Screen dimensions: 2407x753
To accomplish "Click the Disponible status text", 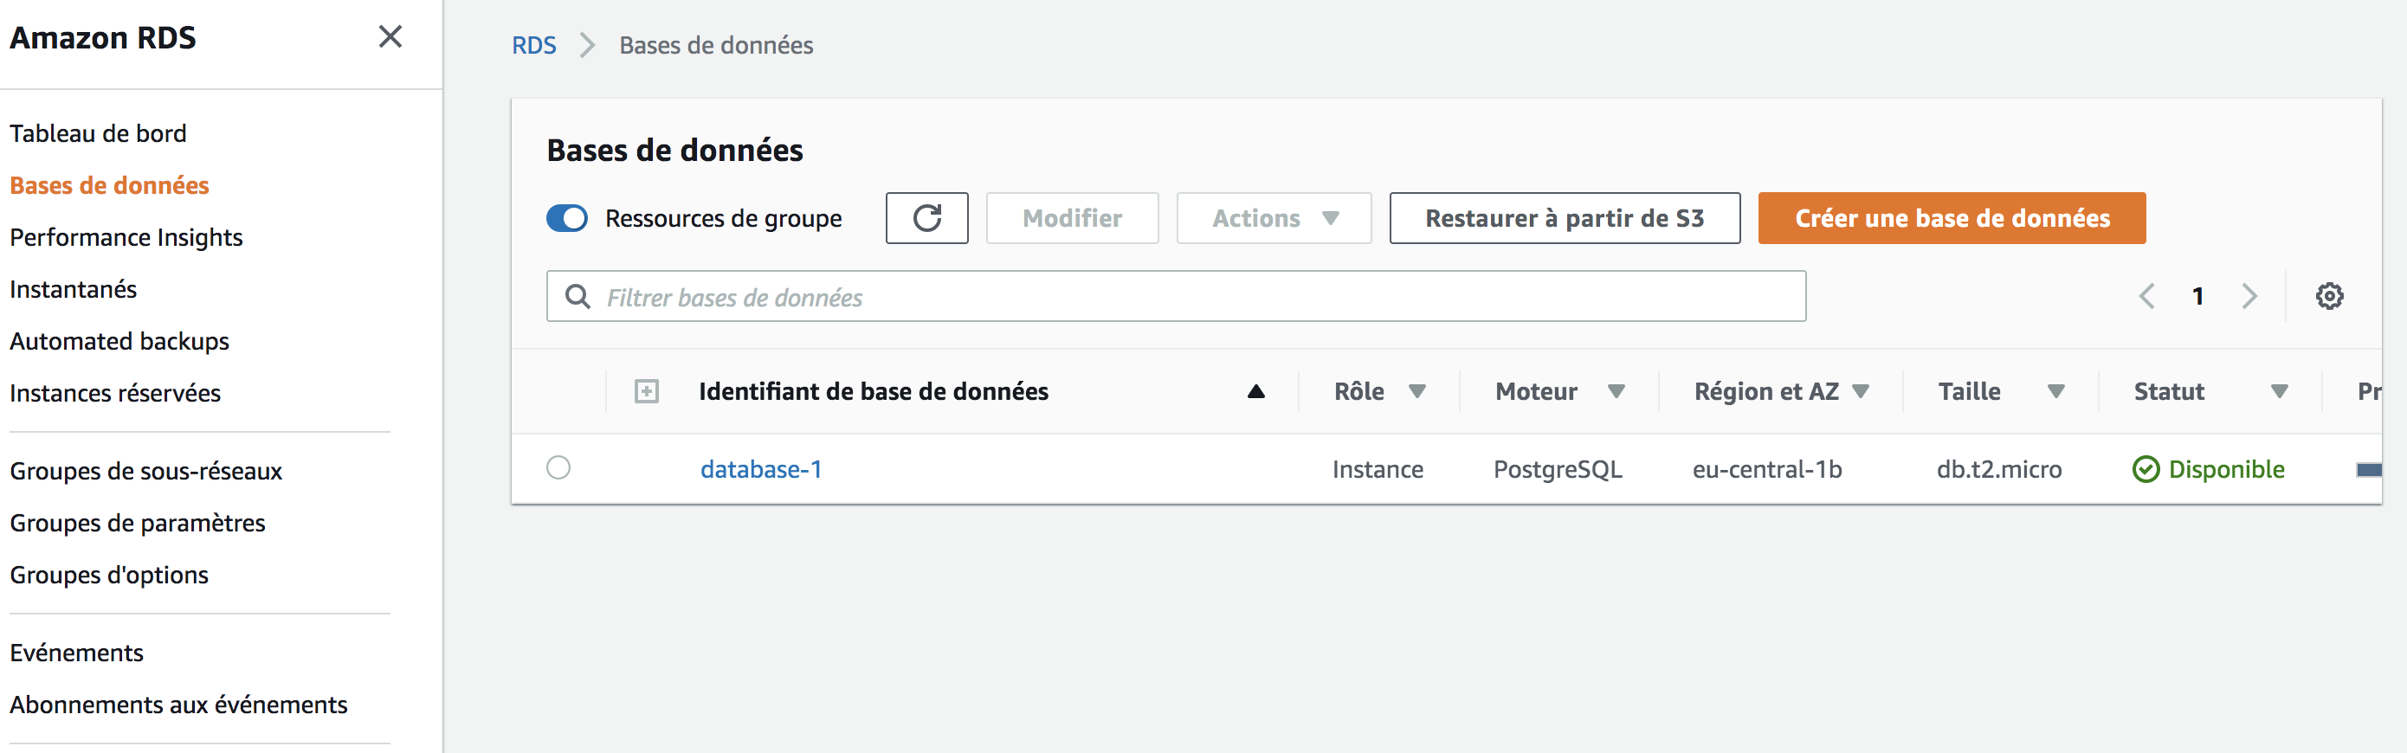I will pyautogui.click(x=2226, y=469).
